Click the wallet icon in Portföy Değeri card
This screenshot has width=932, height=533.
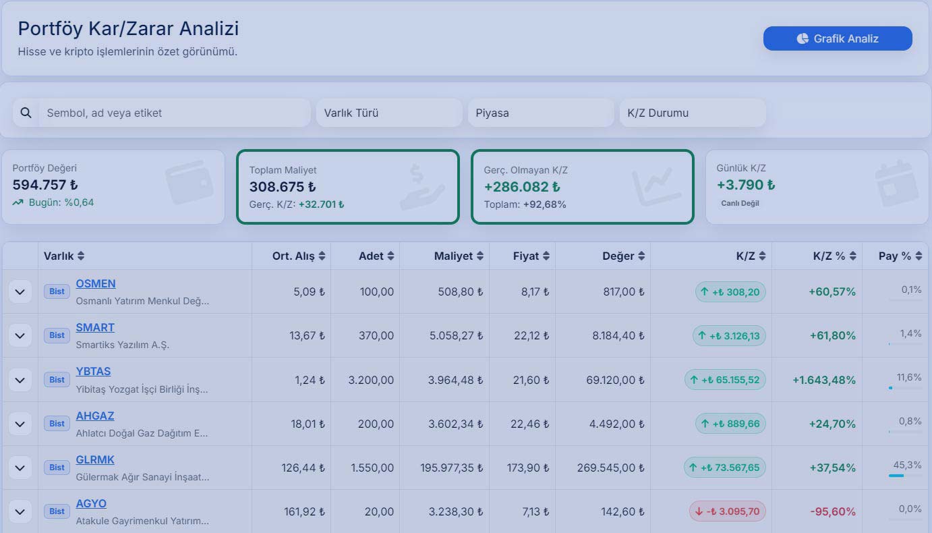pyautogui.click(x=190, y=182)
